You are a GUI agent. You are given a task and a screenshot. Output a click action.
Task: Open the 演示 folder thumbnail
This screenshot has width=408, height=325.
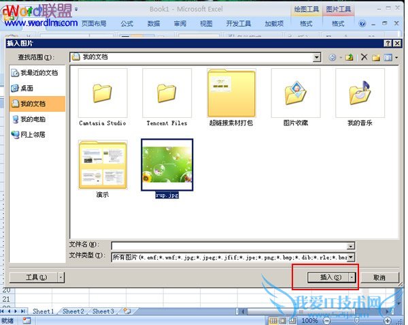pyautogui.click(x=103, y=165)
